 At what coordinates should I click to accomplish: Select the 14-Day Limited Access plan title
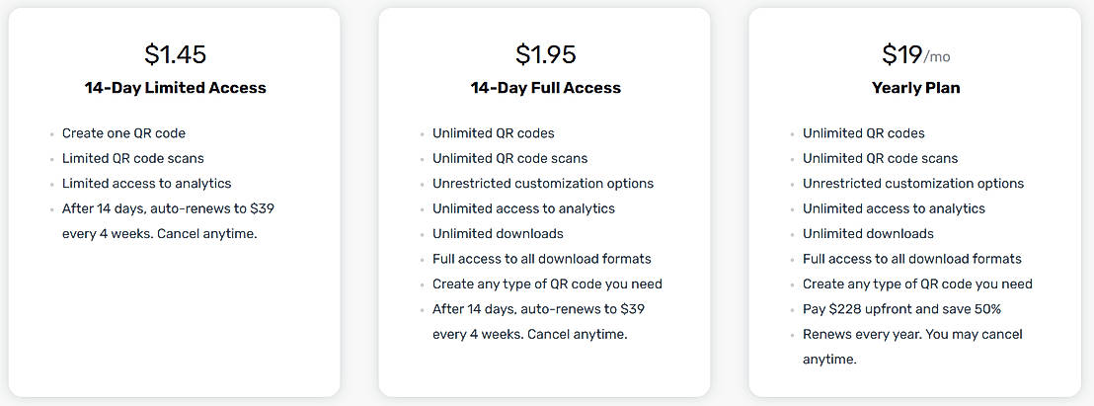coord(175,88)
